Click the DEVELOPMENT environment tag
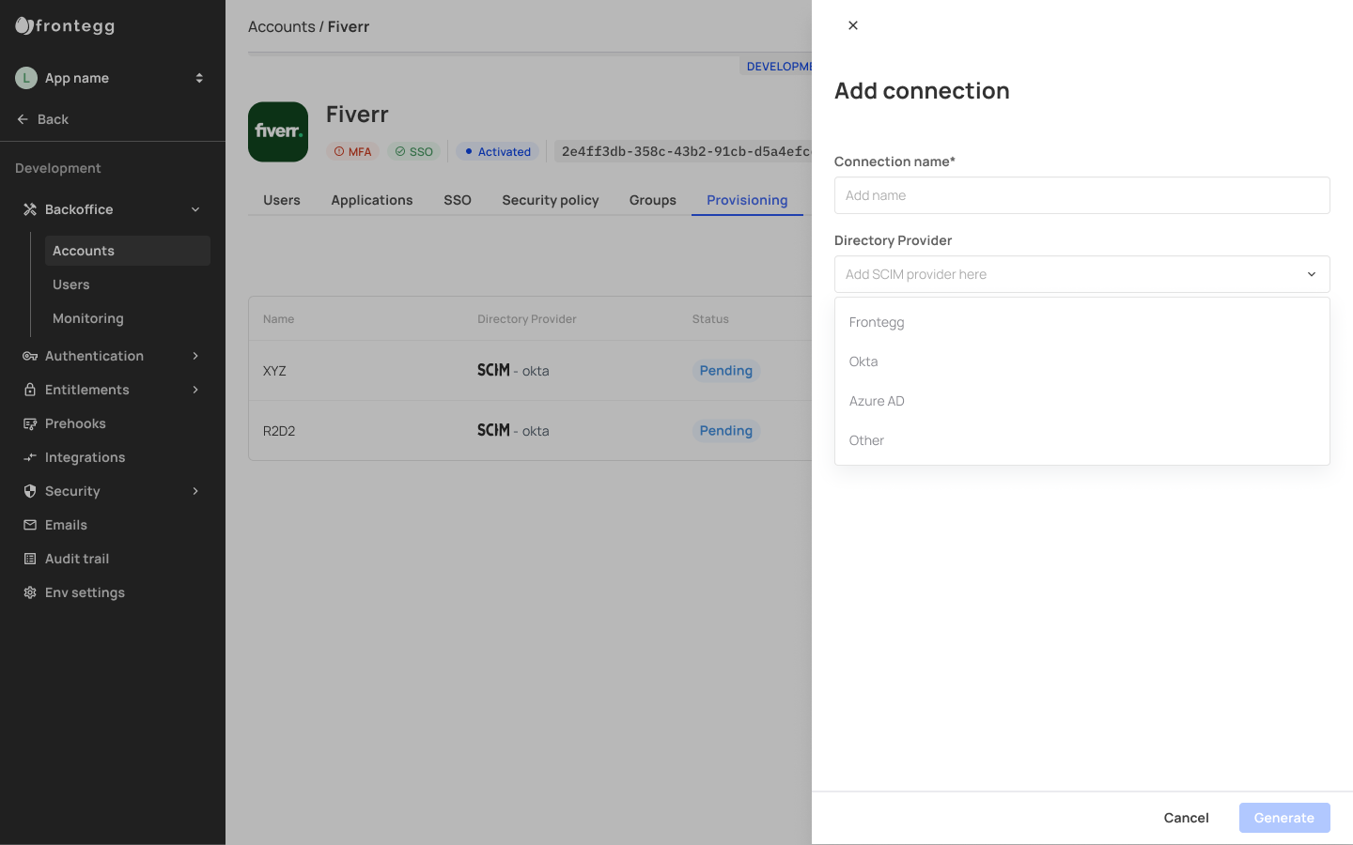 776,67
